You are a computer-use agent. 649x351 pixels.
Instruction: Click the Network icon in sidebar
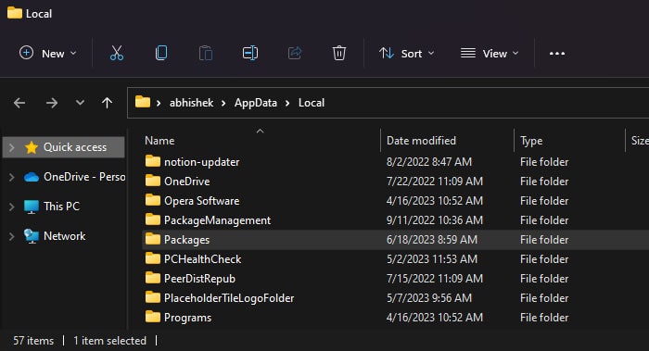(32, 236)
